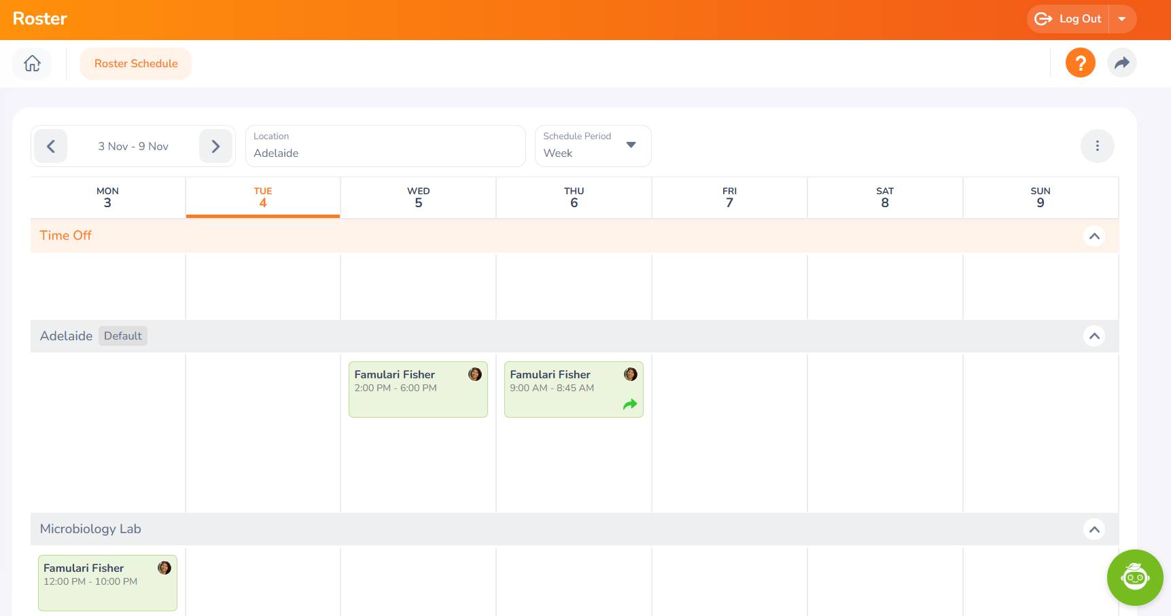Click the home icon
The width and height of the screenshot is (1171, 616).
click(32, 64)
